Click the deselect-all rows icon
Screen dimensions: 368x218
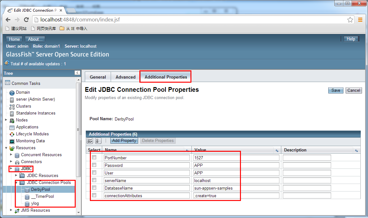pos(98,141)
